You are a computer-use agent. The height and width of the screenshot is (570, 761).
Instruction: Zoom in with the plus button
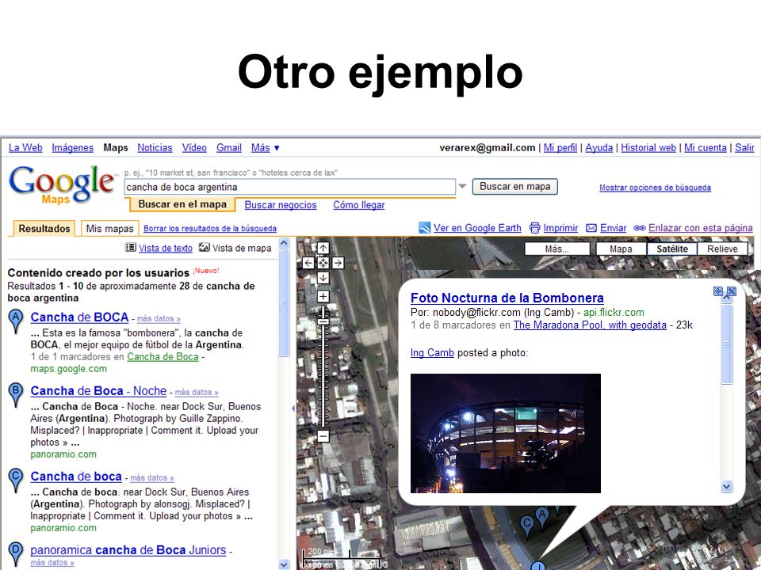323,296
